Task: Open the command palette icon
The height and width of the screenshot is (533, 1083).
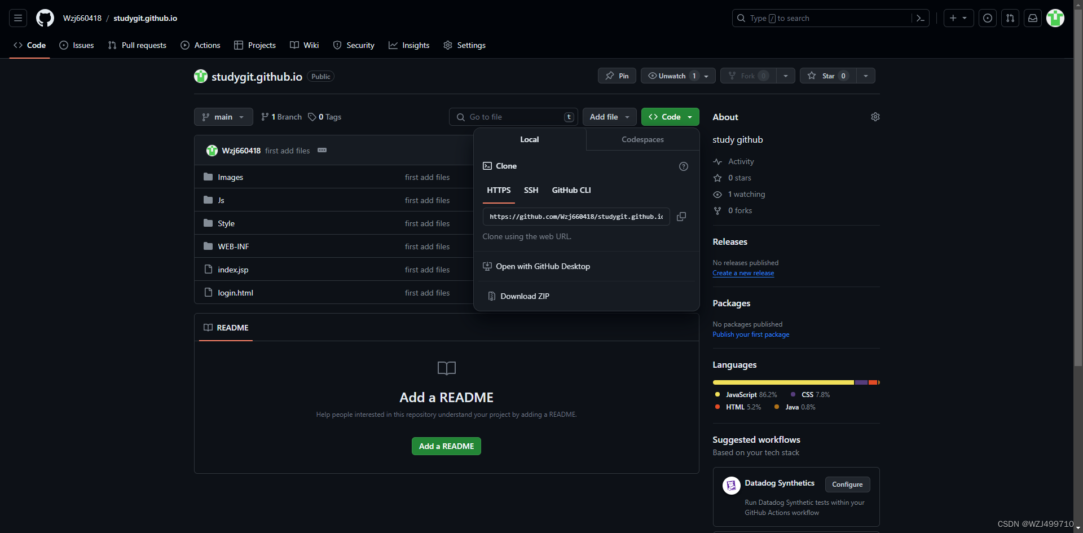Action: (x=920, y=18)
